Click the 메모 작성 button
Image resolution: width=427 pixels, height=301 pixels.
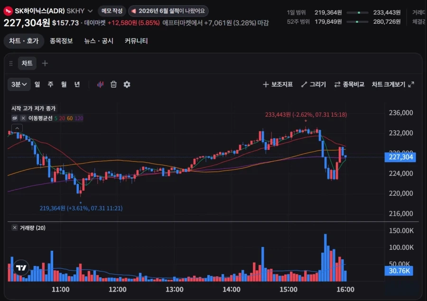click(112, 11)
